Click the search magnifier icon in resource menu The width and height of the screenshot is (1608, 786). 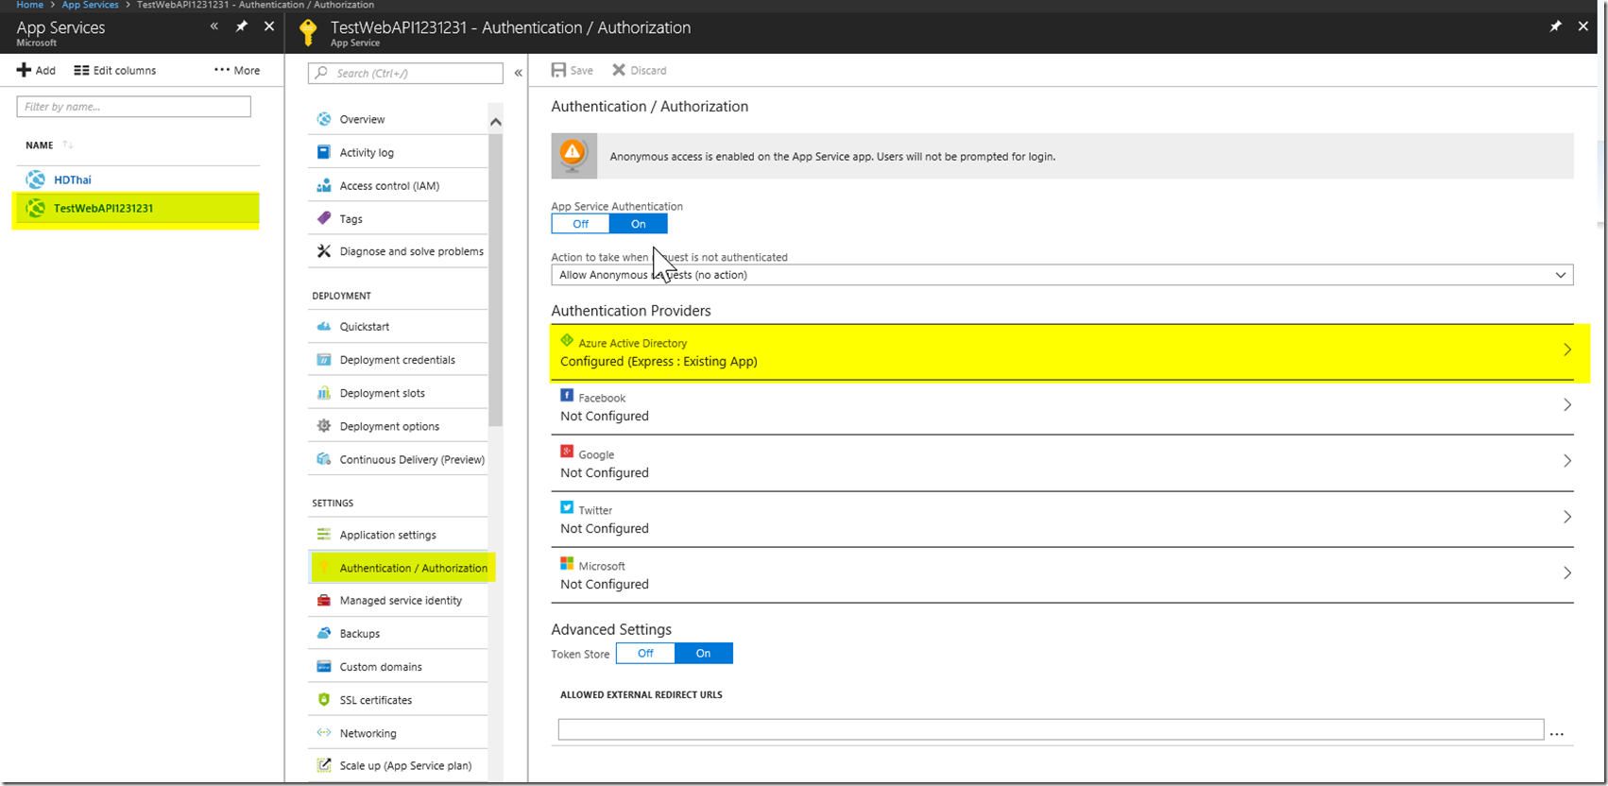(x=321, y=73)
